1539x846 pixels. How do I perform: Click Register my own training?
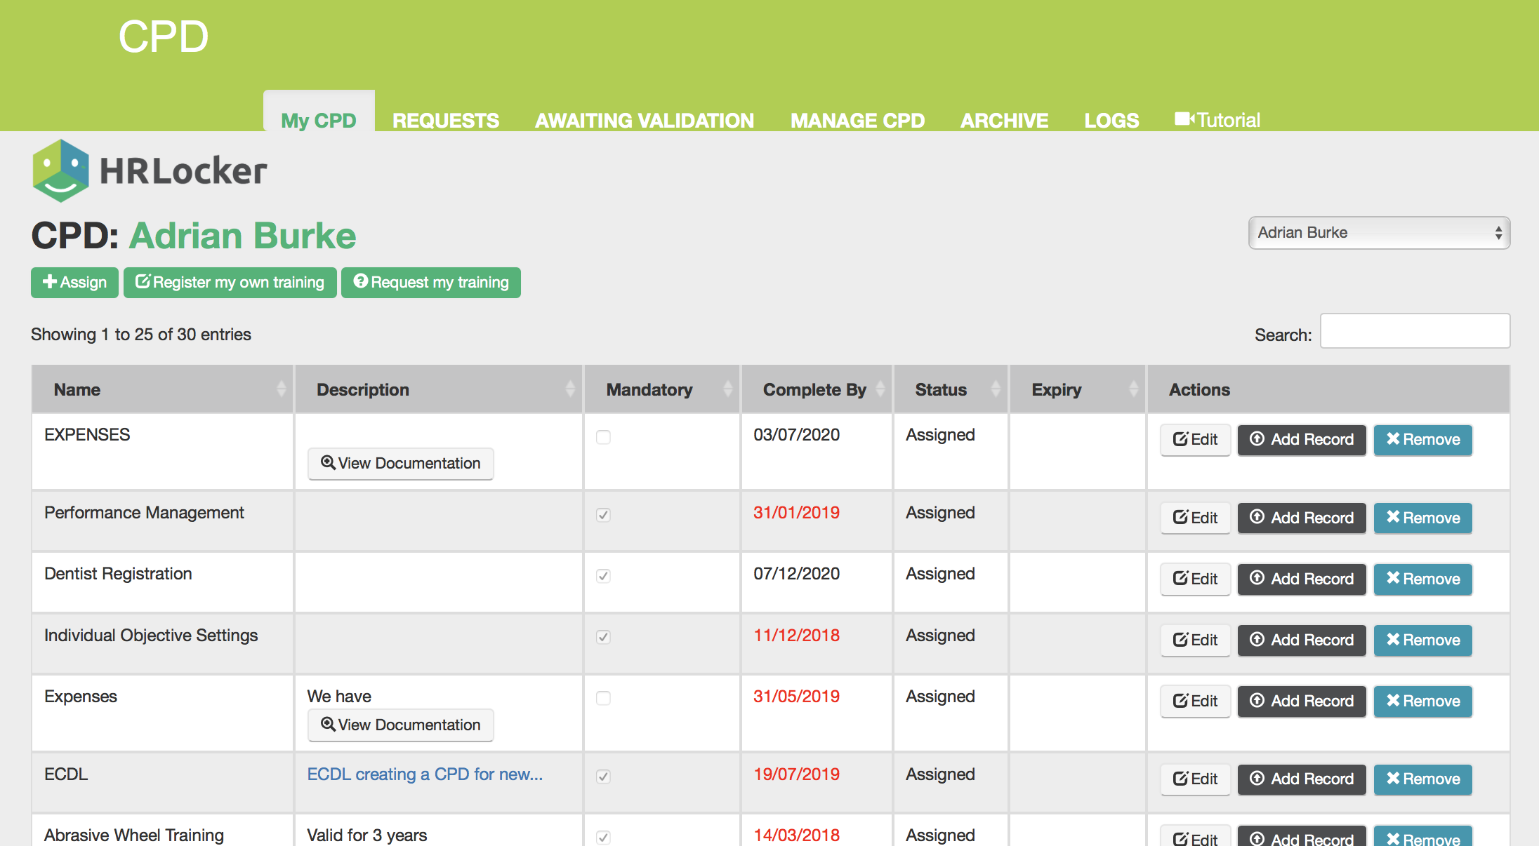(x=230, y=283)
